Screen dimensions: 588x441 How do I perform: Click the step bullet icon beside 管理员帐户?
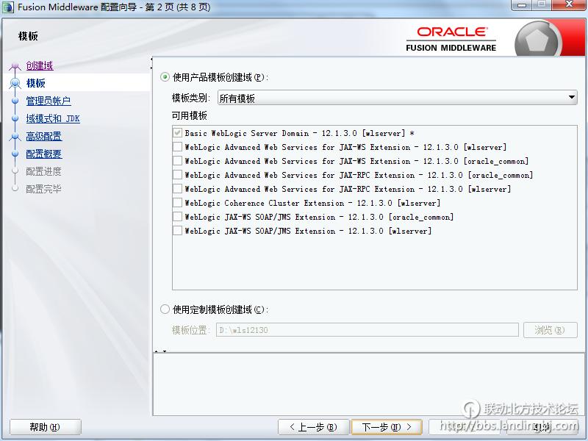tap(15, 101)
